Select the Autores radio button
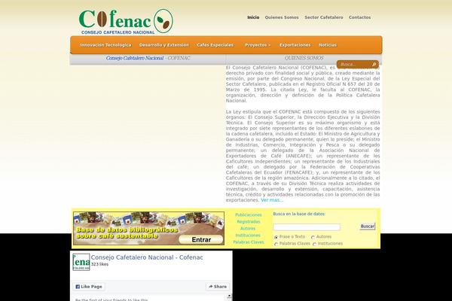This screenshot has width=452, height=301. click(x=313, y=237)
